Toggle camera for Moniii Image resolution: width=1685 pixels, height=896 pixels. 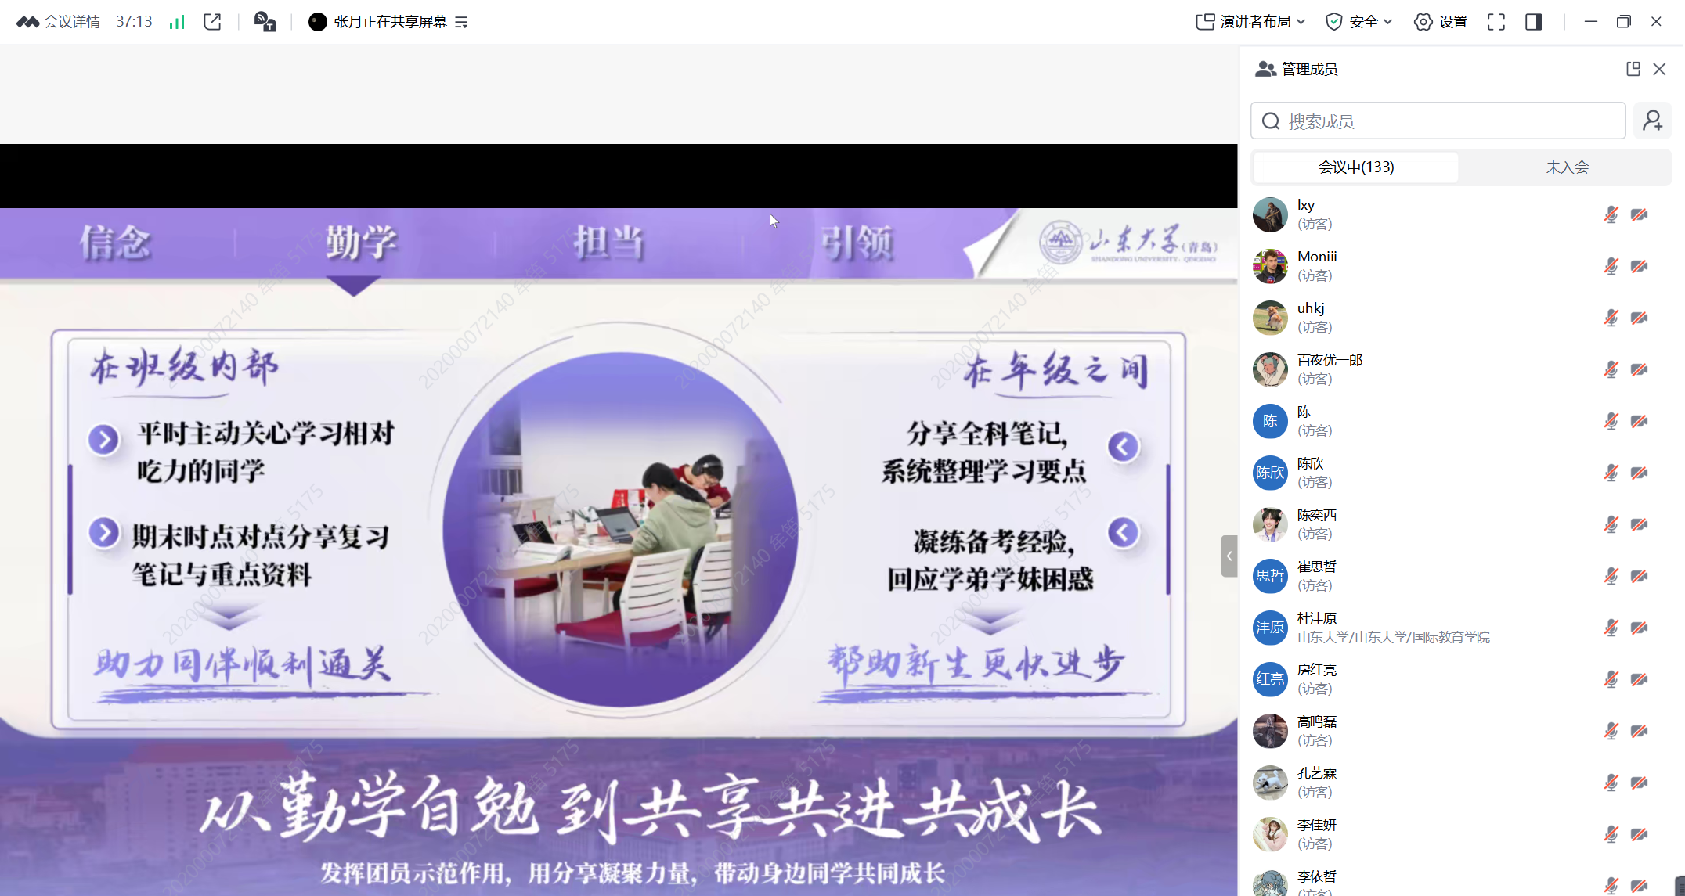[x=1639, y=266]
